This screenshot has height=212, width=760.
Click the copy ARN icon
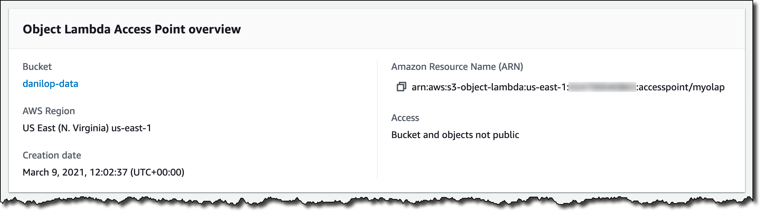(x=401, y=87)
